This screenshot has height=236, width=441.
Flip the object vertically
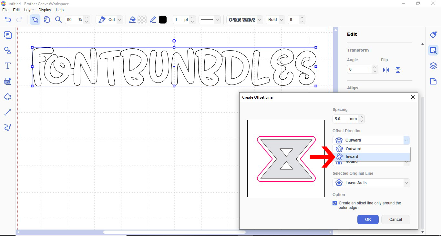(398, 70)
